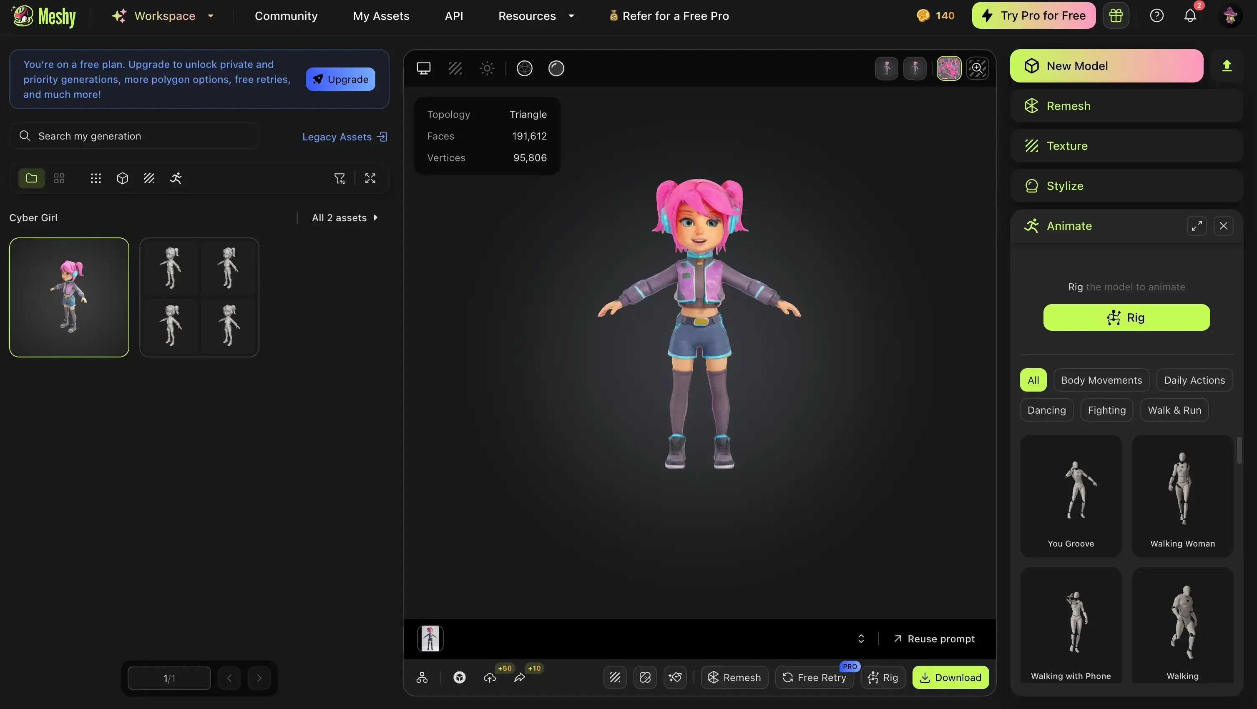The width and height of the screenshot is (1257, 709).
Task: Click the Rig button in Animate panel
Action: (x=1126, y=317)
